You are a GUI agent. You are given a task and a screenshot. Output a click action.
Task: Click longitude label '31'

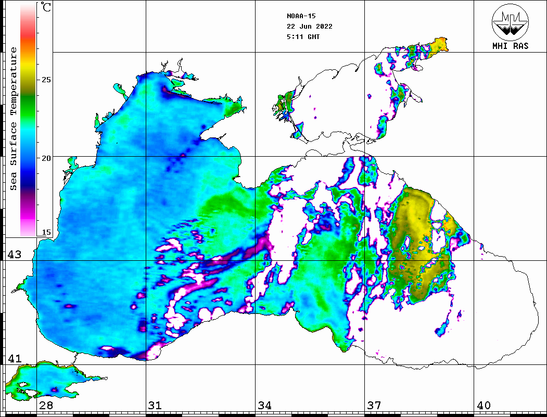click(x=155, y=406)
